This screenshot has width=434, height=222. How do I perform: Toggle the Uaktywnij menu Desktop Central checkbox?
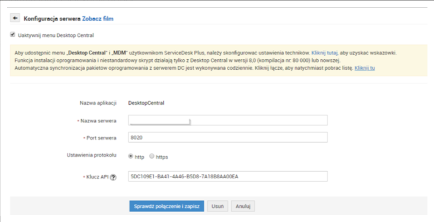point(13,34)
